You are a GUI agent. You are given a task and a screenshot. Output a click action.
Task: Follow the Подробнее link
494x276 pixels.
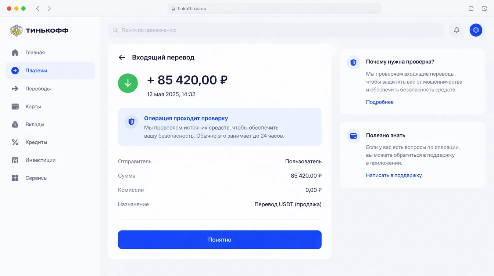380,102
